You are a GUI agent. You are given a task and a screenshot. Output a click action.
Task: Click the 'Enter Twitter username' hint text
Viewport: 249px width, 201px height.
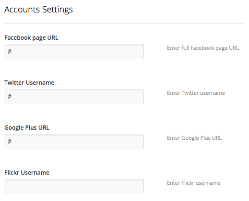click(x=196, y=93)
